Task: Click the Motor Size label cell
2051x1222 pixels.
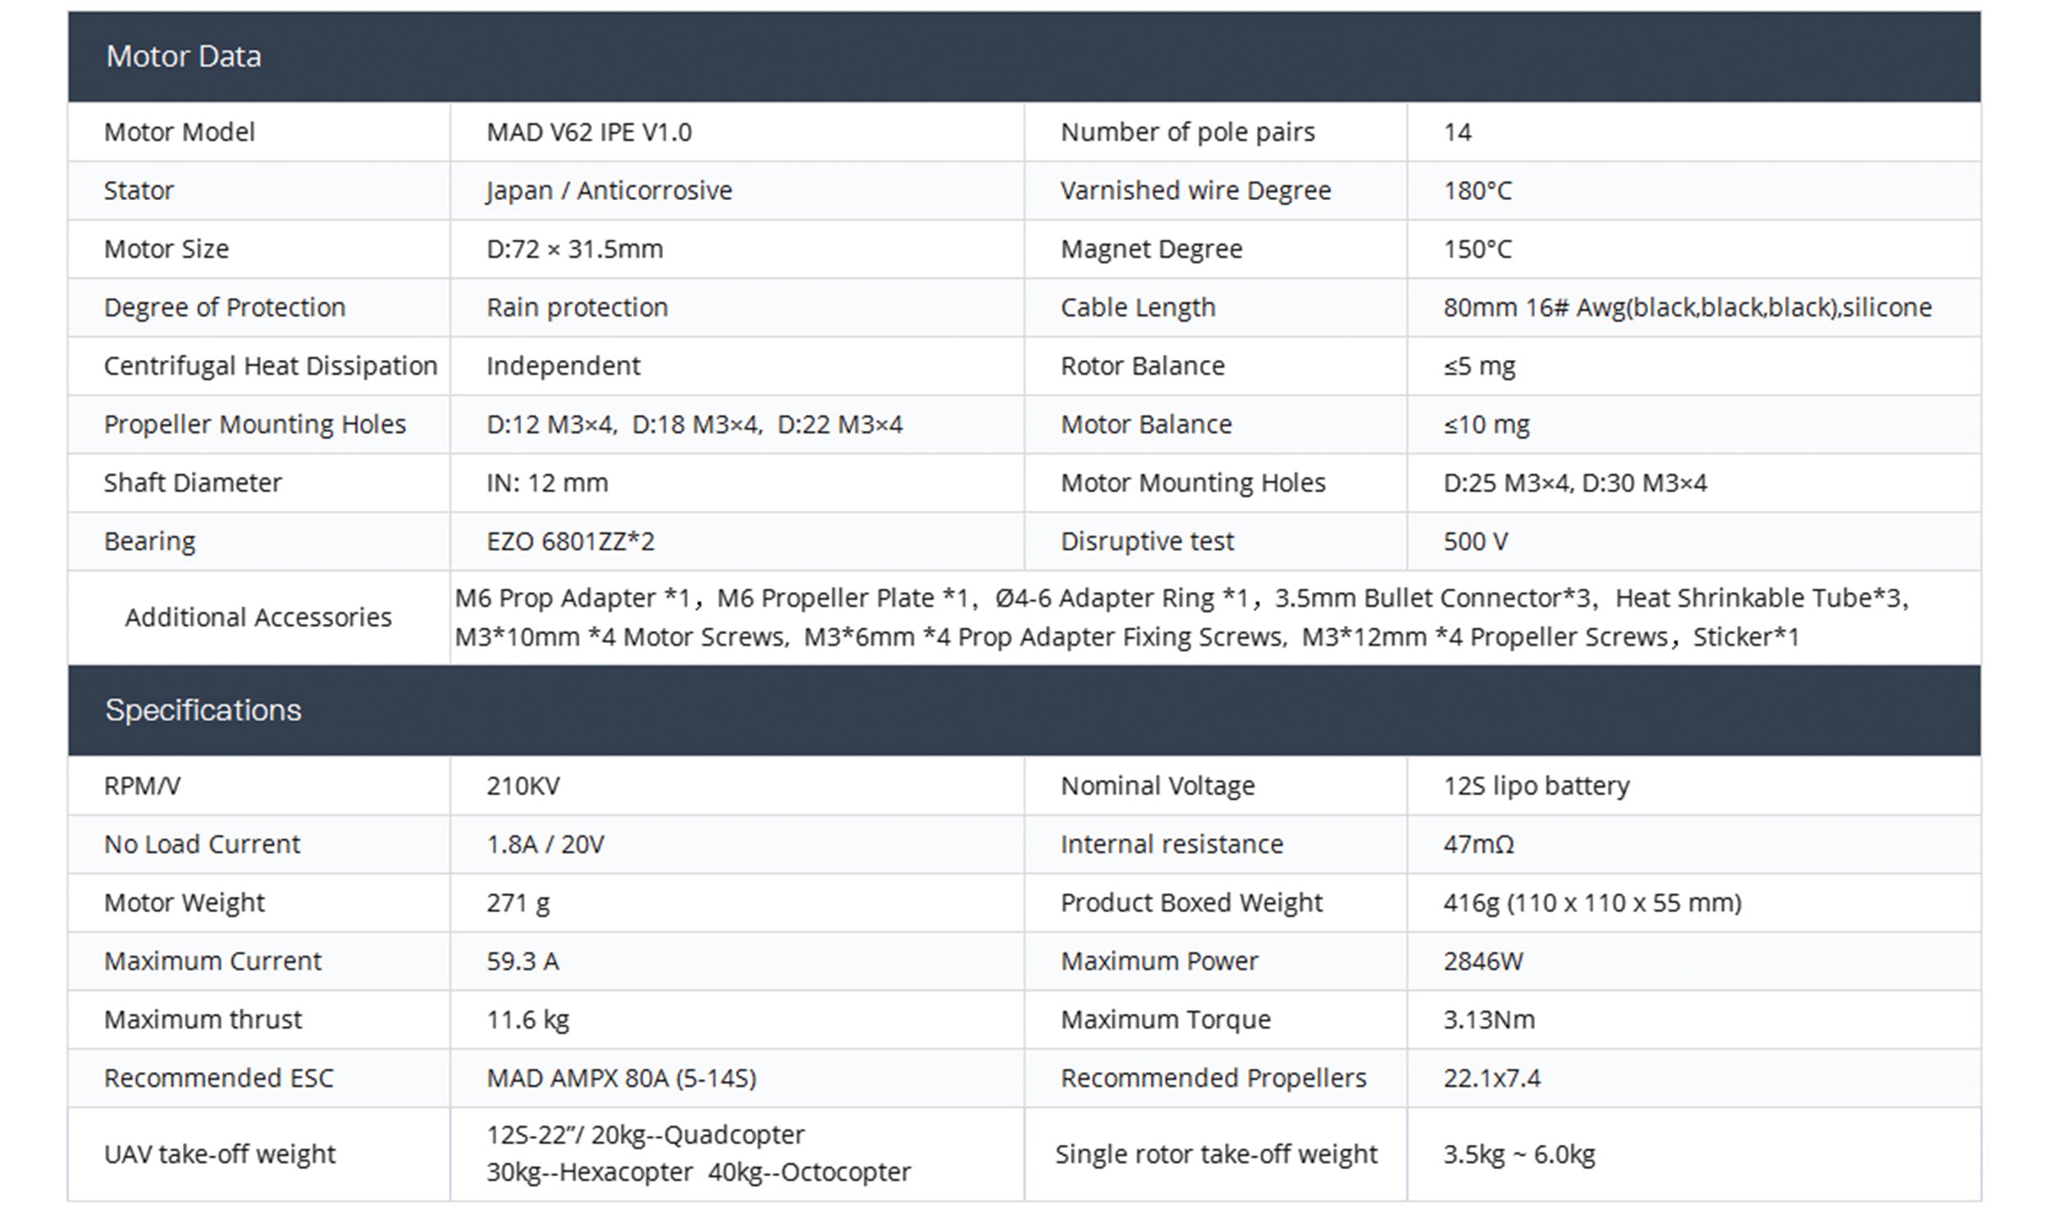Action: click(x=167, y=249)
